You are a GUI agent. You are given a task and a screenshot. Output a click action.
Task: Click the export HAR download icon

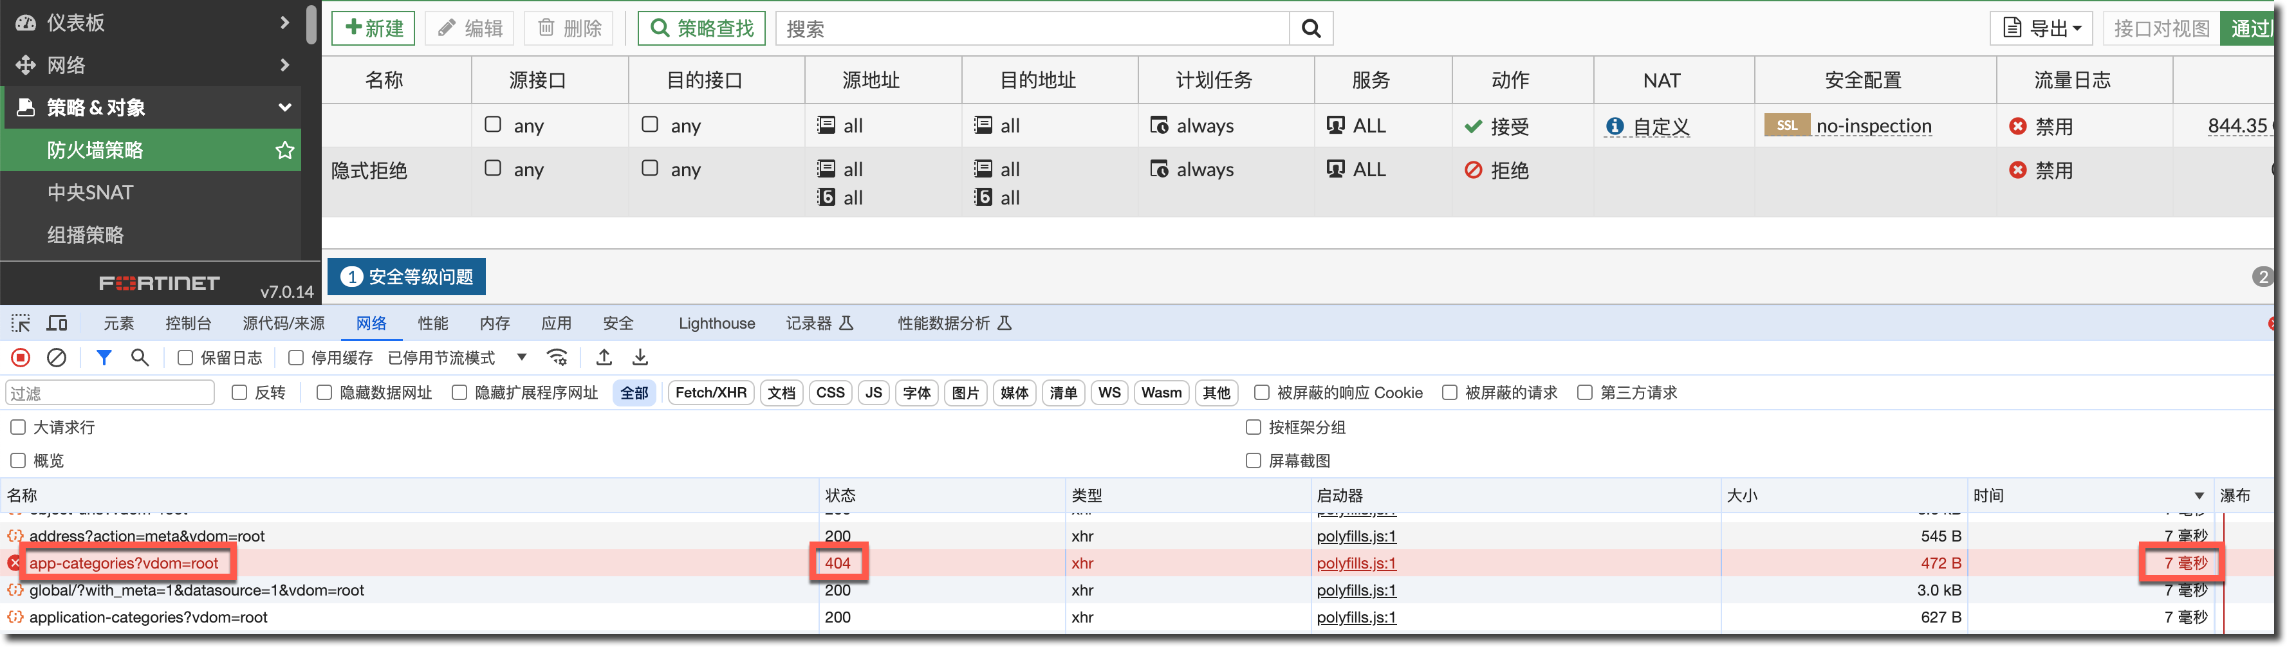pyautogui.click(x=640, y=358)
